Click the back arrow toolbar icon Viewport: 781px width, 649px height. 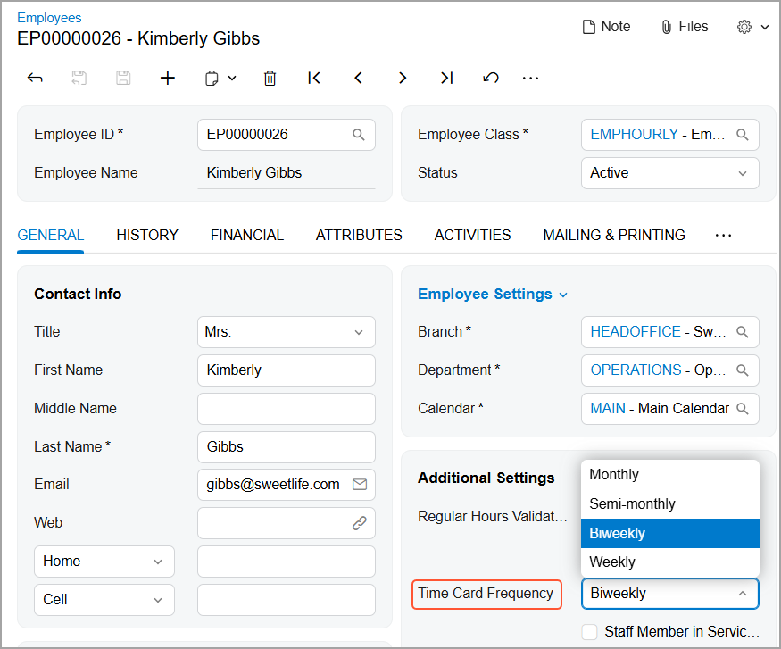click(35, 78)
